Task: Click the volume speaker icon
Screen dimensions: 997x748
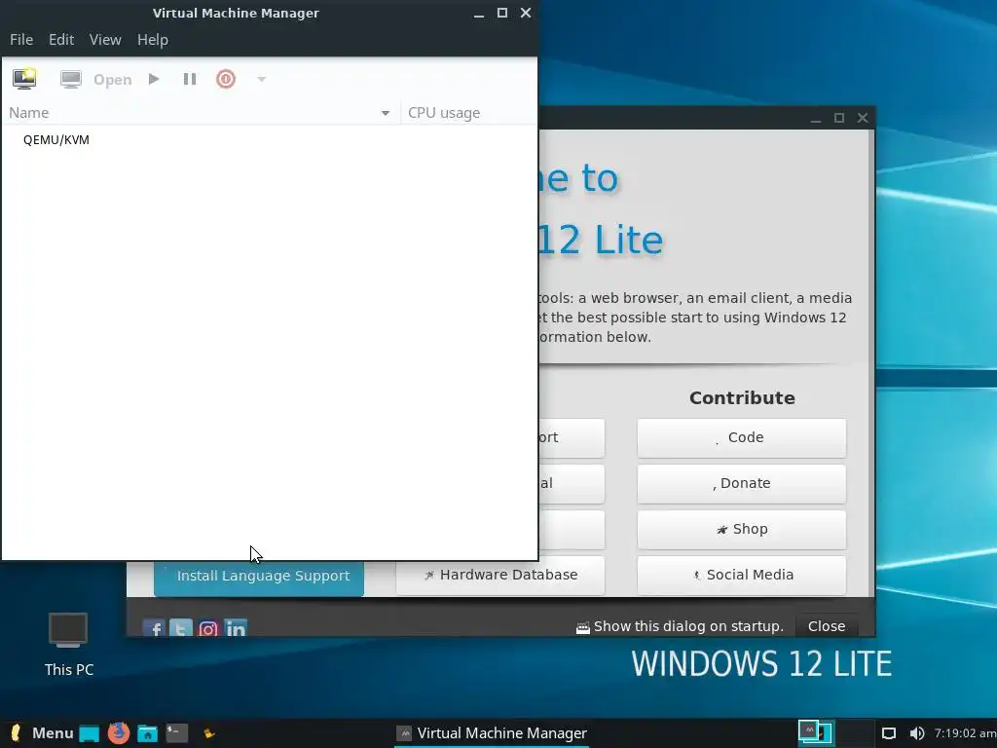Action: pyautogui.click(x=916, y=733)
